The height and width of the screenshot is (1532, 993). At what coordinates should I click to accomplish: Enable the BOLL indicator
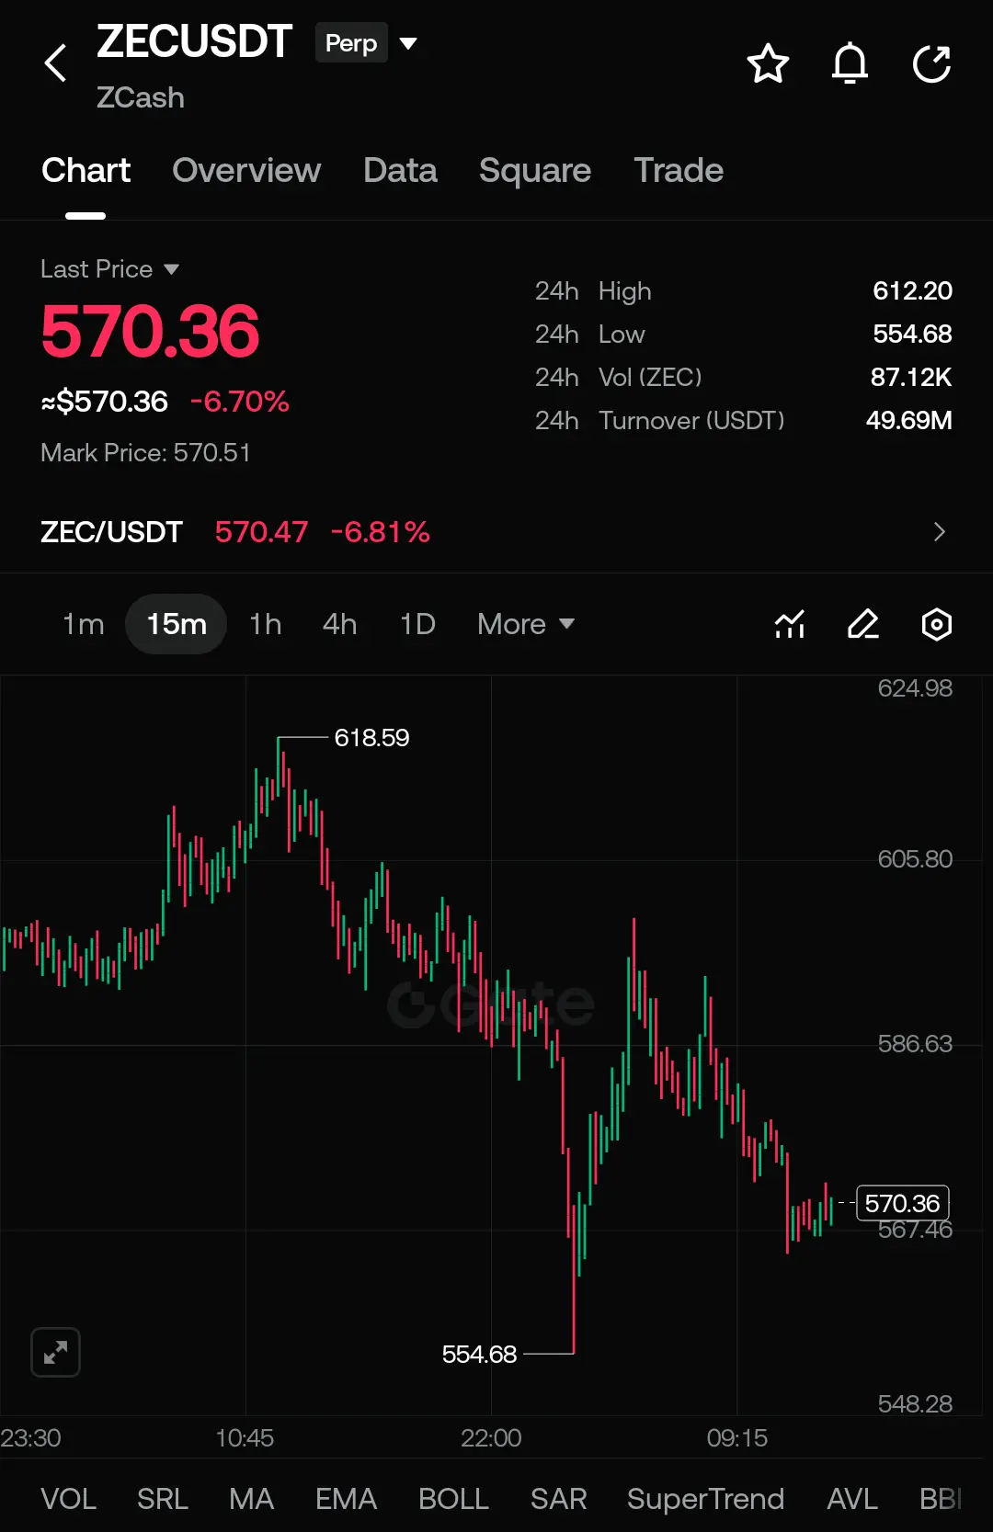pyautogui.click(x=453, y=1499)
